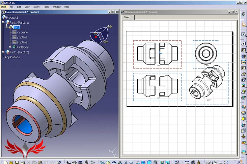247x164 pixels.
Task: Switch to the Sheet.1 tab
Action: tap(128, 17)
